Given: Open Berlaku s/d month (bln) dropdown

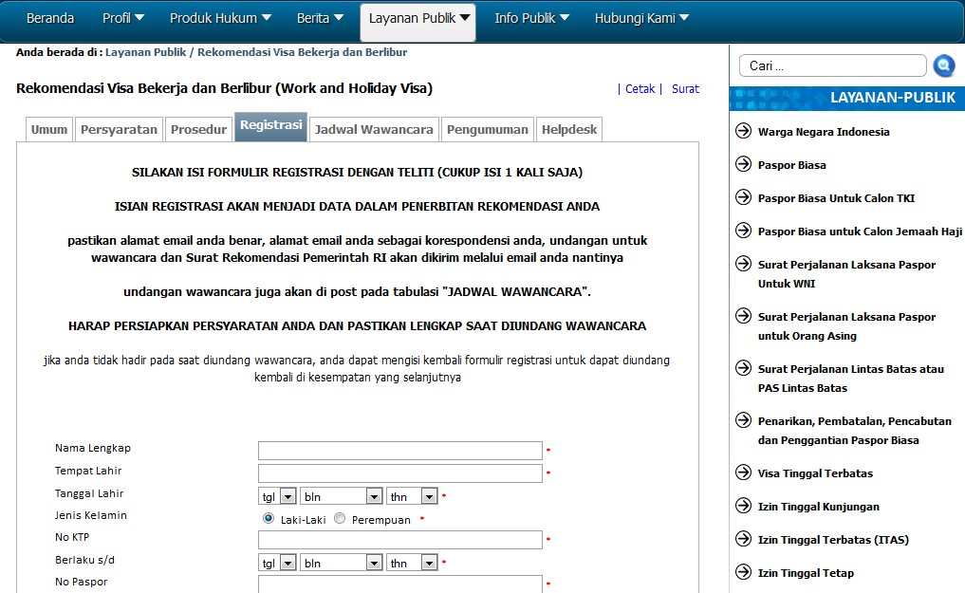Looking at the screenshot, I should coord(342,563).
